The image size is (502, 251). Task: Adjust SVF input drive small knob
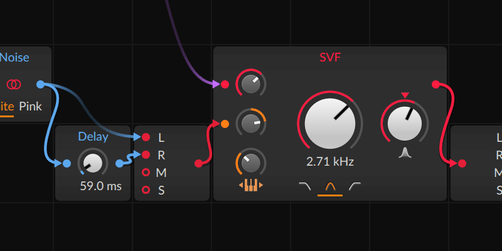(x=251, y=85)
